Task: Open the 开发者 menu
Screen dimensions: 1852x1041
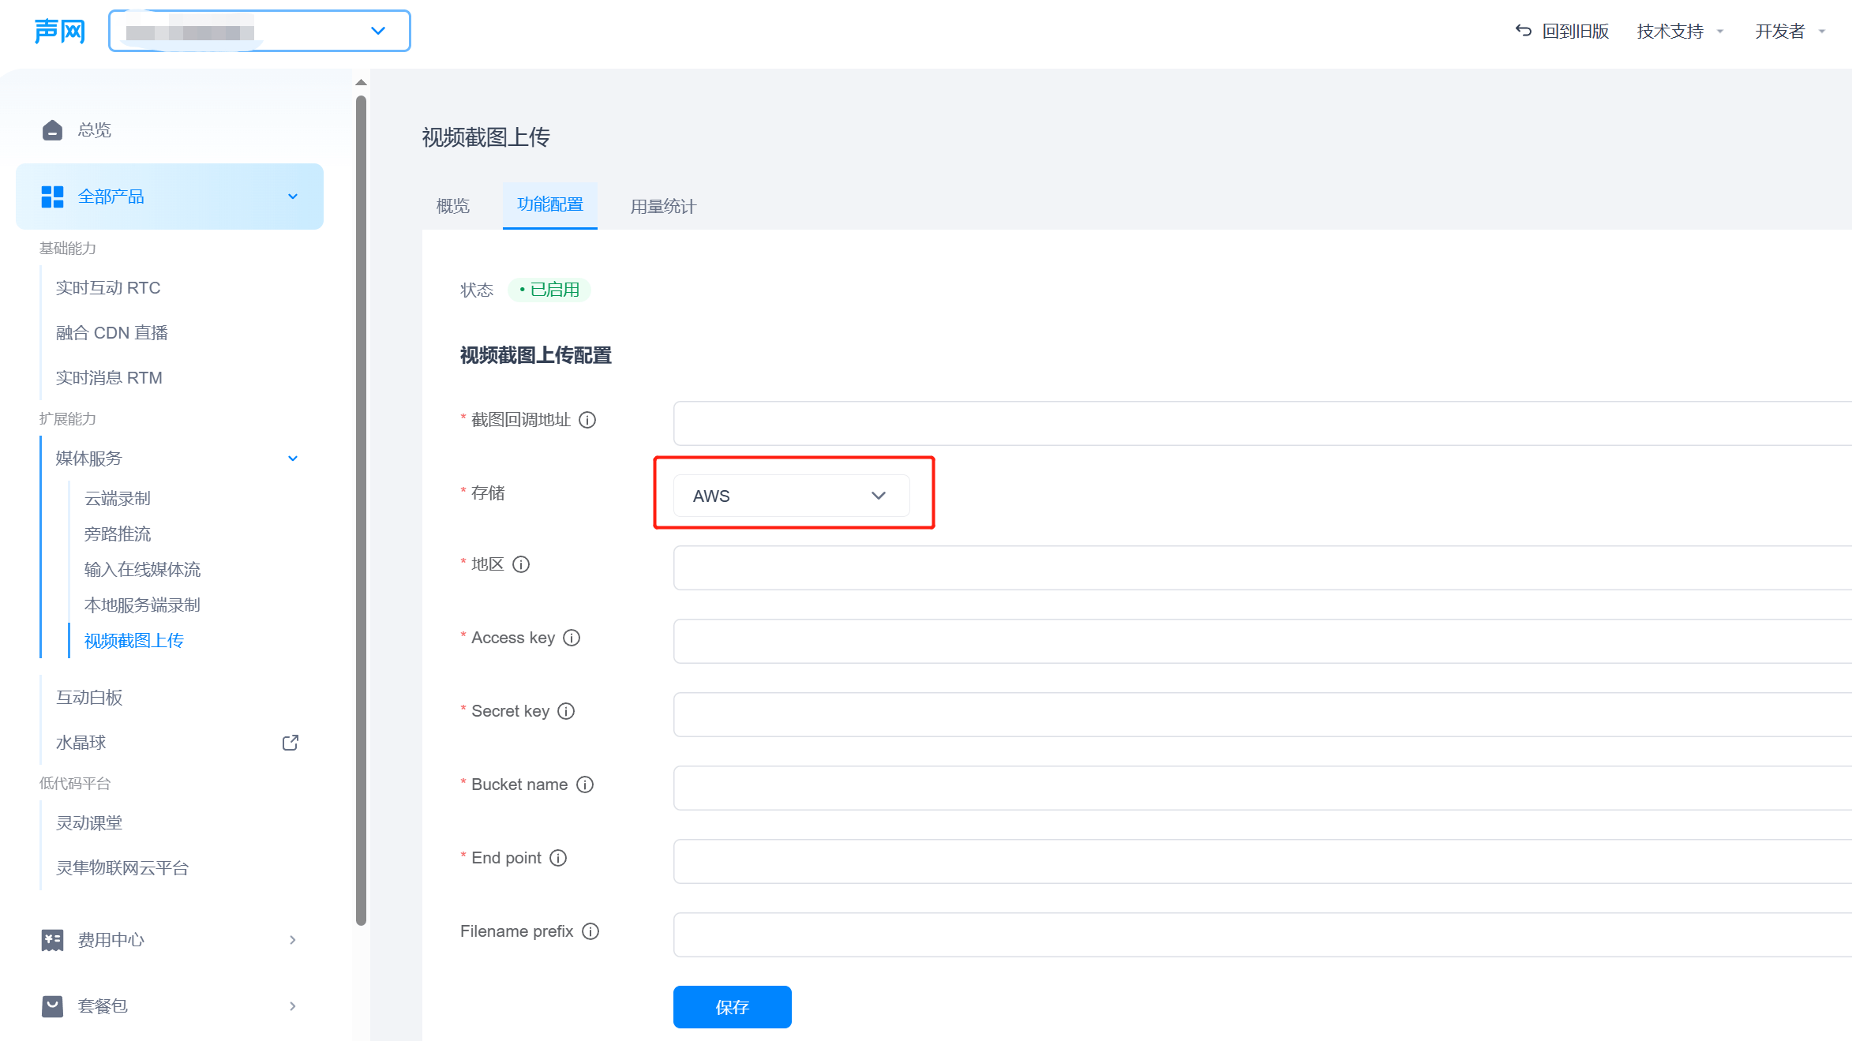Action: coord(1790,31)
